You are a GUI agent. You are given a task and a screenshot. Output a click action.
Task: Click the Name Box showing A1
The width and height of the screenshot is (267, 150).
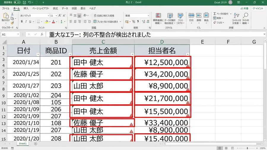(10, 34)
